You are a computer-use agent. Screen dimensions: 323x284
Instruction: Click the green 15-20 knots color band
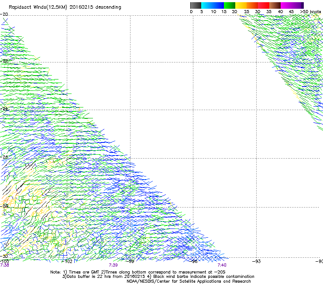[230, 5]
